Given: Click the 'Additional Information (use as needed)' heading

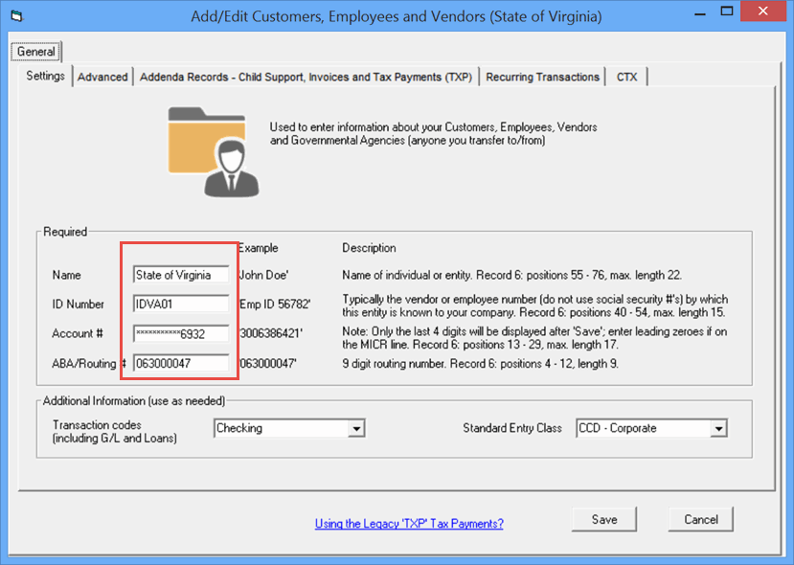Looking at the screenshot, I should pos(134,401).
